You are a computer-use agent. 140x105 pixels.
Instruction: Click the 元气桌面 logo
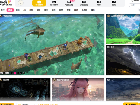6,3
